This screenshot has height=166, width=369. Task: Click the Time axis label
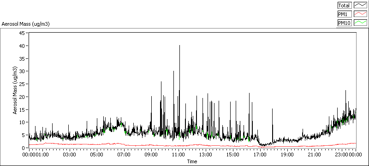tap(192, 161)
